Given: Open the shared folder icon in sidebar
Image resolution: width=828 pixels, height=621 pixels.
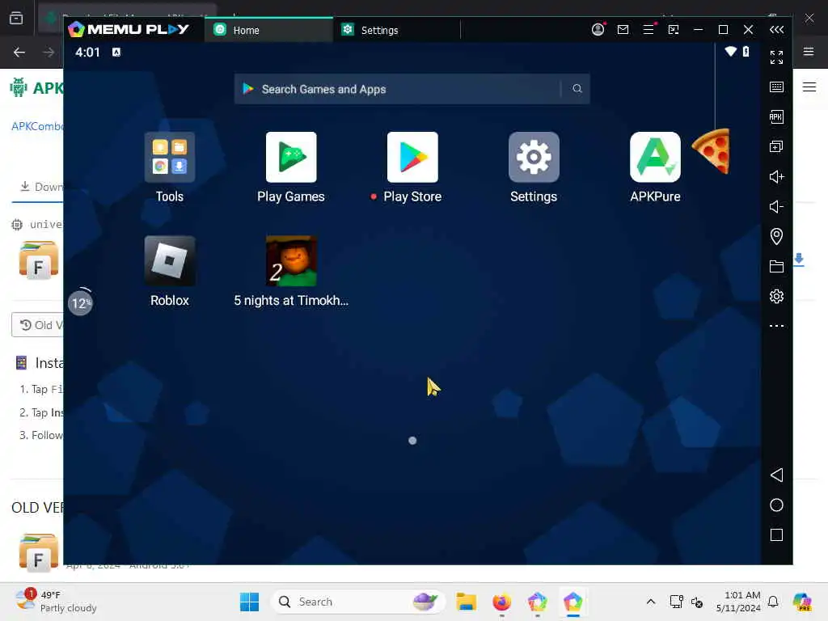Looking at the screenshot, I should [776, 266].
